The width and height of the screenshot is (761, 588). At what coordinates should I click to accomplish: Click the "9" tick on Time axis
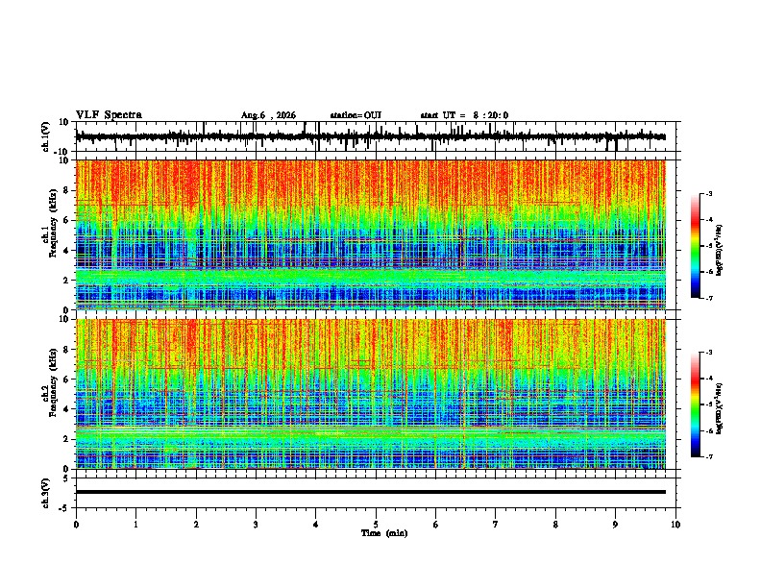(615, 525)
